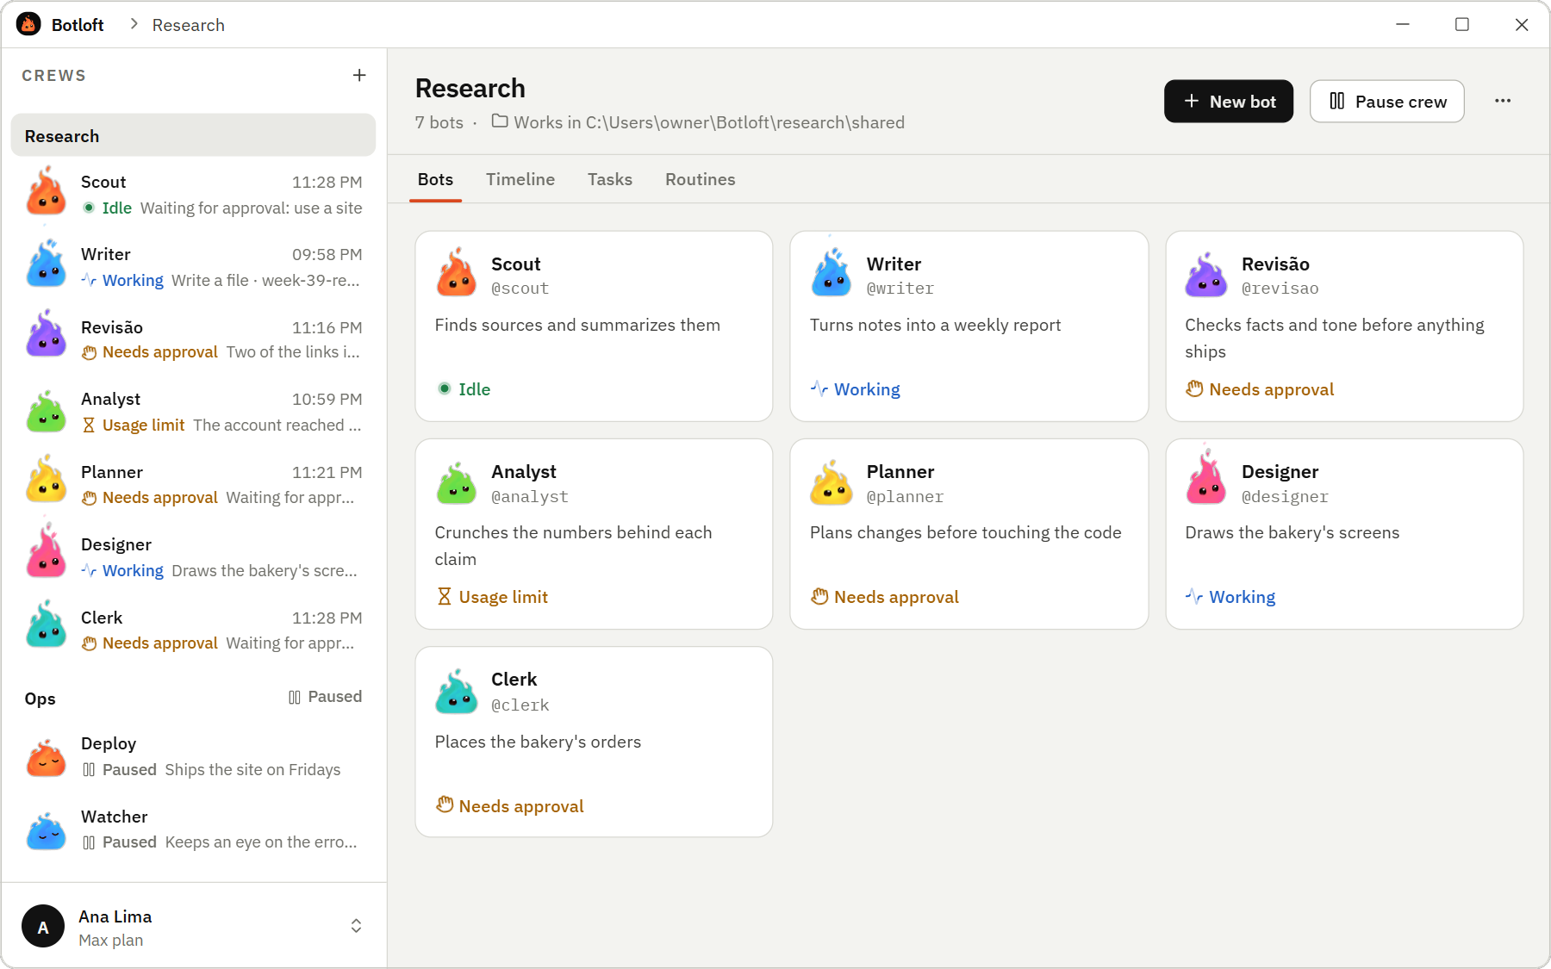The image size is (1551, 969).
Task: Click Clerk's teal flame avatar in sidebar
Action: 47,625
